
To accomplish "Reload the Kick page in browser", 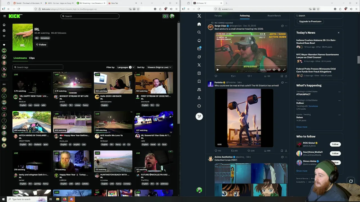I will point(19,9).
